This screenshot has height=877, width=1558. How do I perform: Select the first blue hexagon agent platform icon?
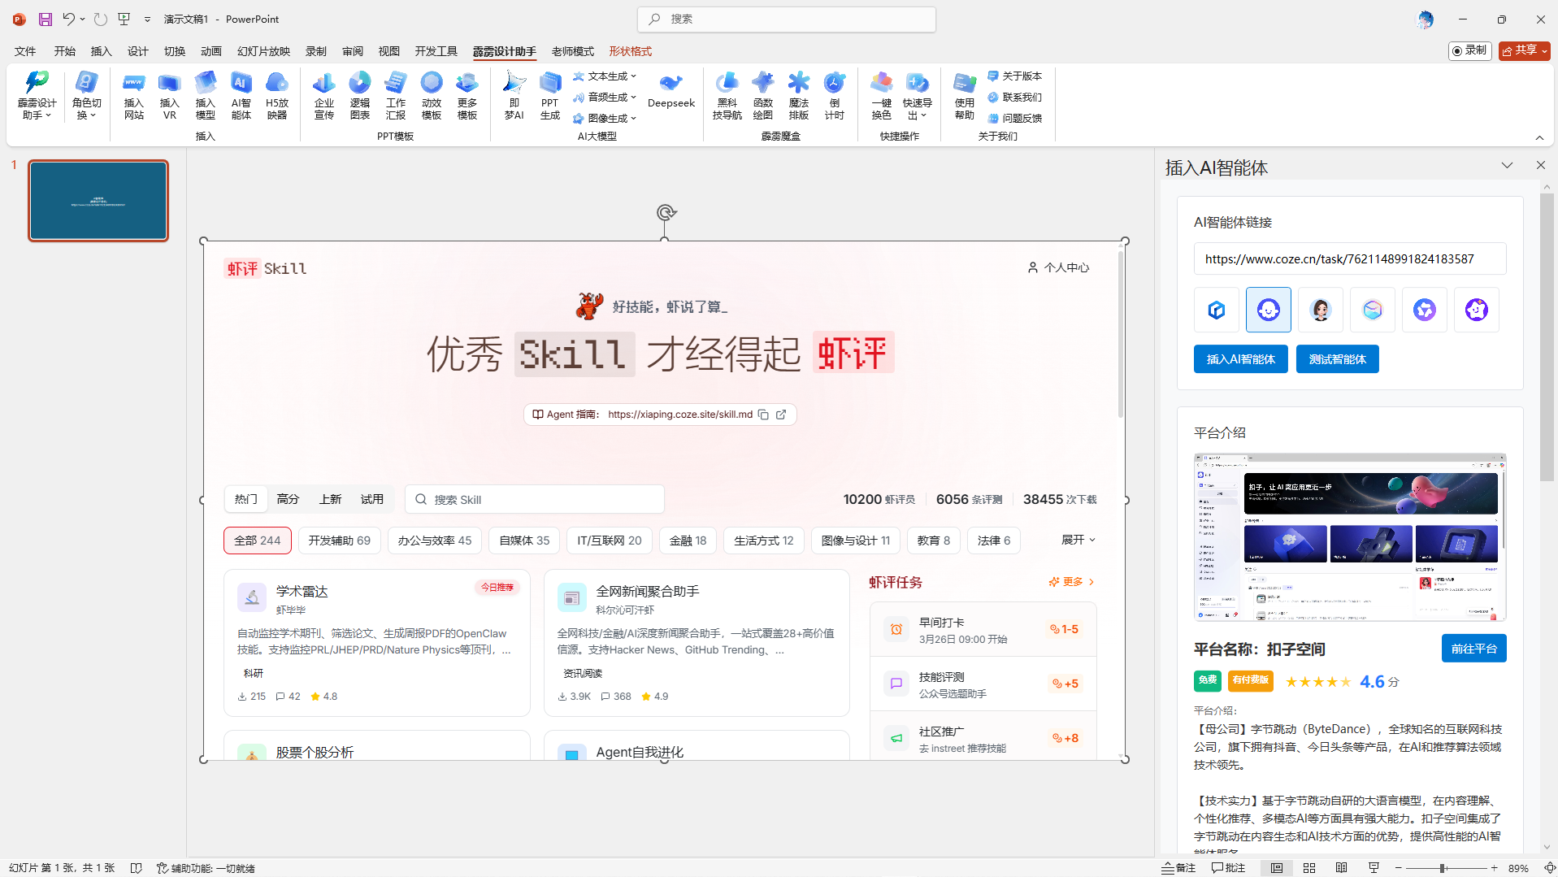click(1217, 310)
